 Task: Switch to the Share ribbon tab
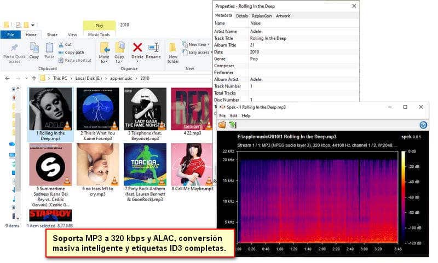pyautogui.click(x=52, y=34)
